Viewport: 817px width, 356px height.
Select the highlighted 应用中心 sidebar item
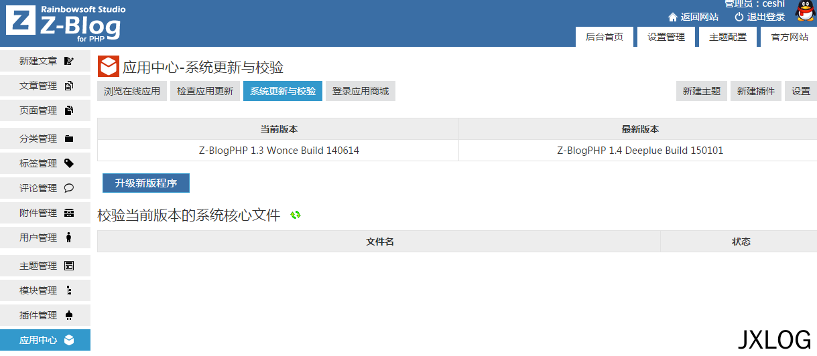coord(45,340)
